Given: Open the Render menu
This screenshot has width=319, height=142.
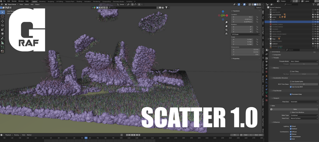Looking at the screenshot, I should click(x=14, y=1).
